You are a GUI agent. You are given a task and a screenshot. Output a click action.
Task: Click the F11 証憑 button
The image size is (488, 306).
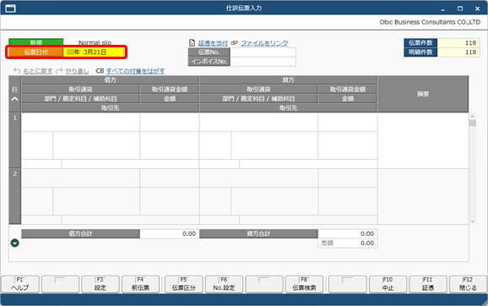(428, 284)
